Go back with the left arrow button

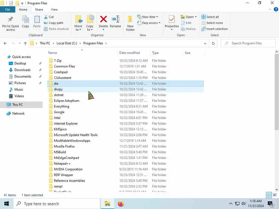5,43
